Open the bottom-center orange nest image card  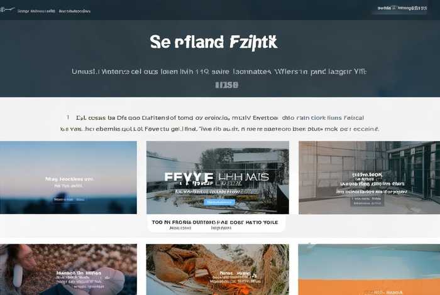[x=217, y=269]
